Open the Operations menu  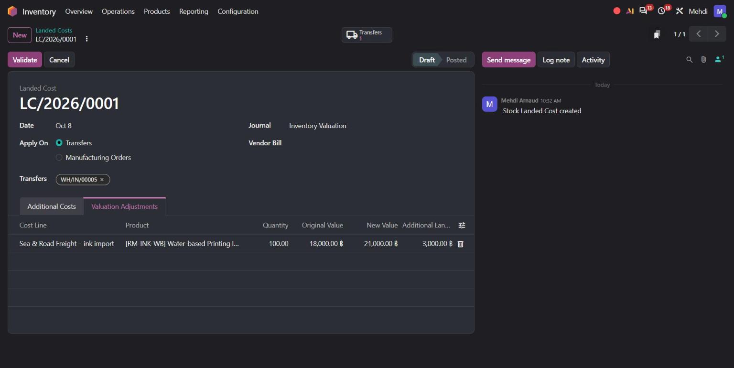(118, 11)
